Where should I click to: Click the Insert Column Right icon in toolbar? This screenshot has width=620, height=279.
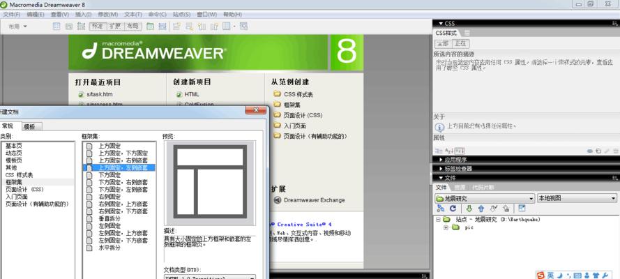click(x=214, y=27)
